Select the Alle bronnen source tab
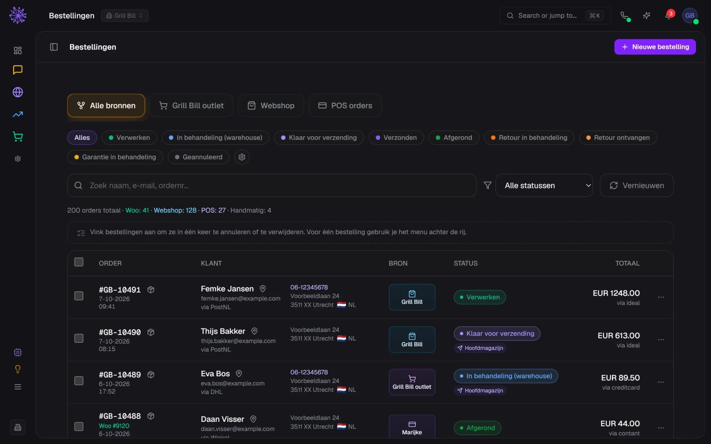This screenshot has height=444, width=711. coord(106,105)
